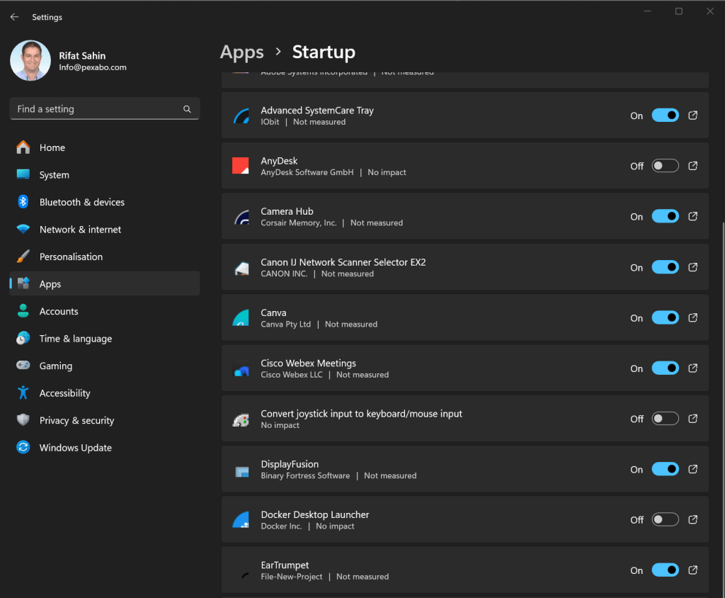Disable Camera Hub startup toggle
The height and width of the screenshot is (598, 725).
click(665, 216)
